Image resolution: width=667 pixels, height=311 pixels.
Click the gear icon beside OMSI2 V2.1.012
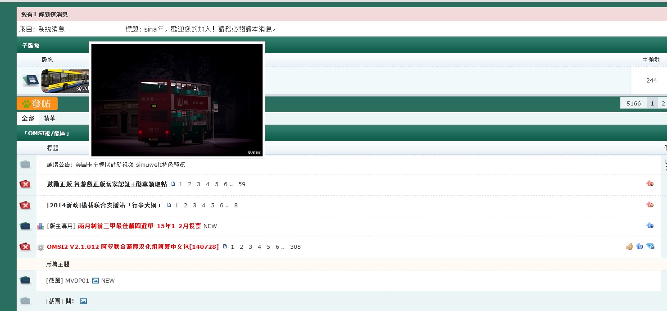[x=41, y=247]
